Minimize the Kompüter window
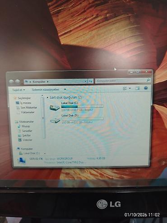Screen dimensions: 167x223 [131, 72]
